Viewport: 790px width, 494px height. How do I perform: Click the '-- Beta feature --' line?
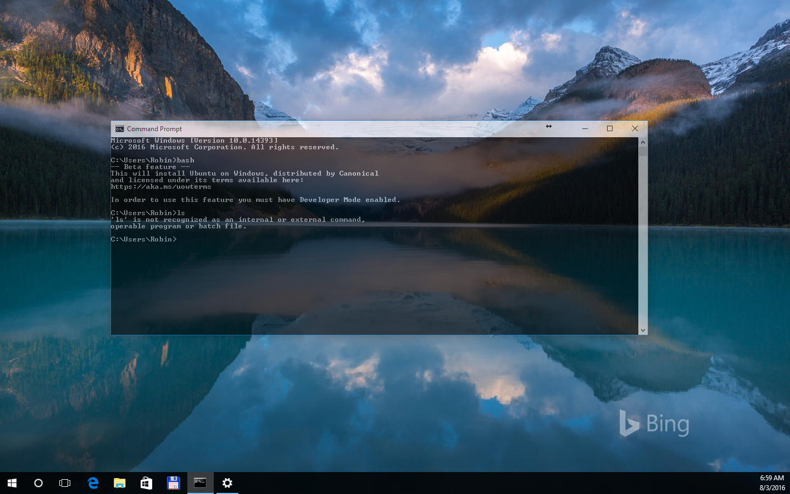click(150, 167)
